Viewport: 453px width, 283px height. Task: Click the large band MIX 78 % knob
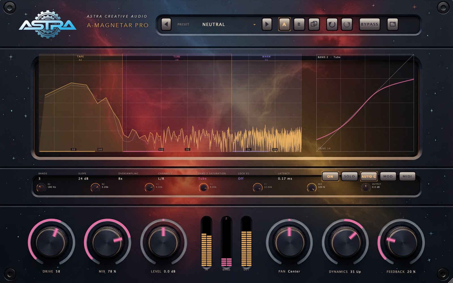[107, 242]
